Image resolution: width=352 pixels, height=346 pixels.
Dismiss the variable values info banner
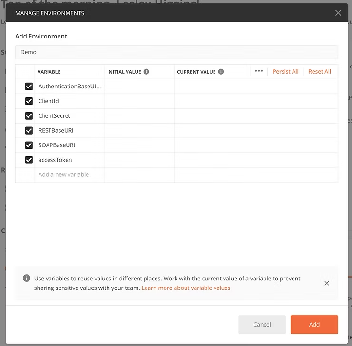point(327,283)
